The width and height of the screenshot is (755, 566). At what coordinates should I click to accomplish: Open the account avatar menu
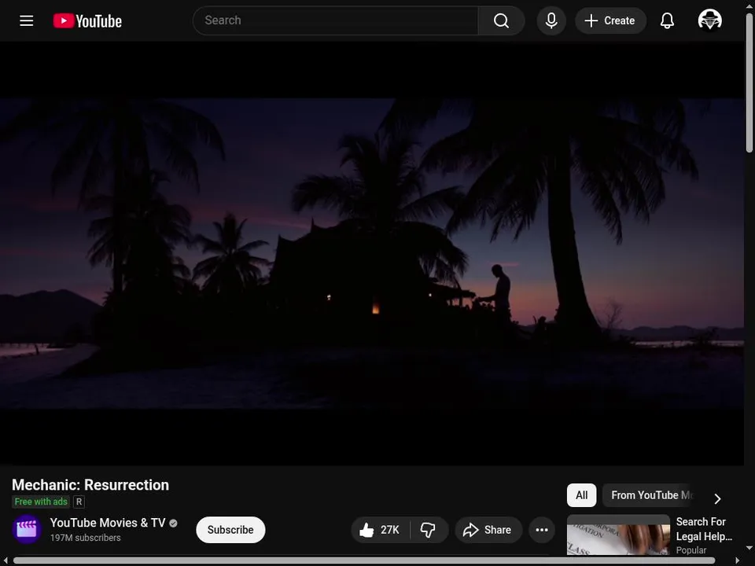[709, 20]
